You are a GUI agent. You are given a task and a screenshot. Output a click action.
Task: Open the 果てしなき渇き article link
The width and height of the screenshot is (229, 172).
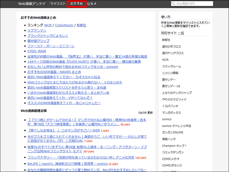(64, 130)
